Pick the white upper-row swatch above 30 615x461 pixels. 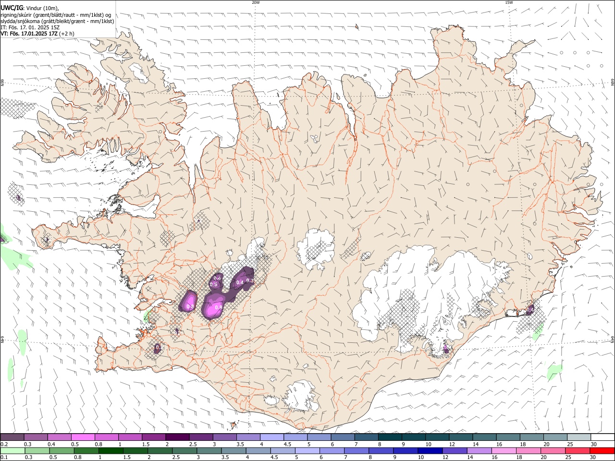coord(602,437)
